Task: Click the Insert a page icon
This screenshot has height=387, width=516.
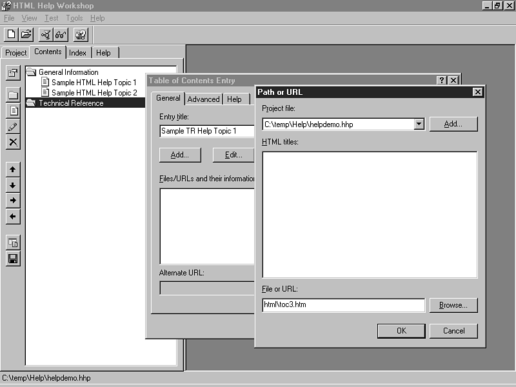Action: [x=13, y=111]
